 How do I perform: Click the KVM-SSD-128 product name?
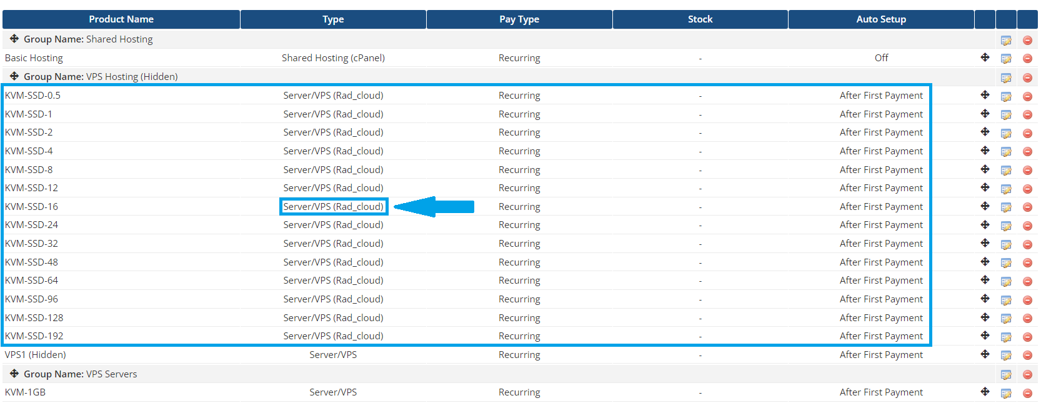pyautogui.click(x=34, y=317)
